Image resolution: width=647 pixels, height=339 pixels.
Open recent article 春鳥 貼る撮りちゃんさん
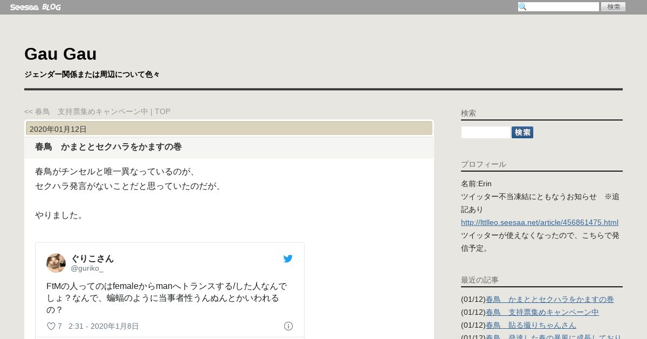tap(531, 325)
